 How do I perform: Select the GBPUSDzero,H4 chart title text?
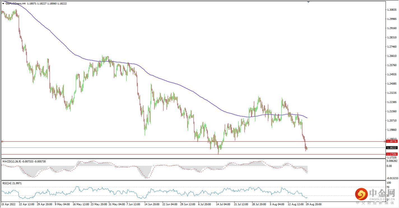click(x=15, y=4)
